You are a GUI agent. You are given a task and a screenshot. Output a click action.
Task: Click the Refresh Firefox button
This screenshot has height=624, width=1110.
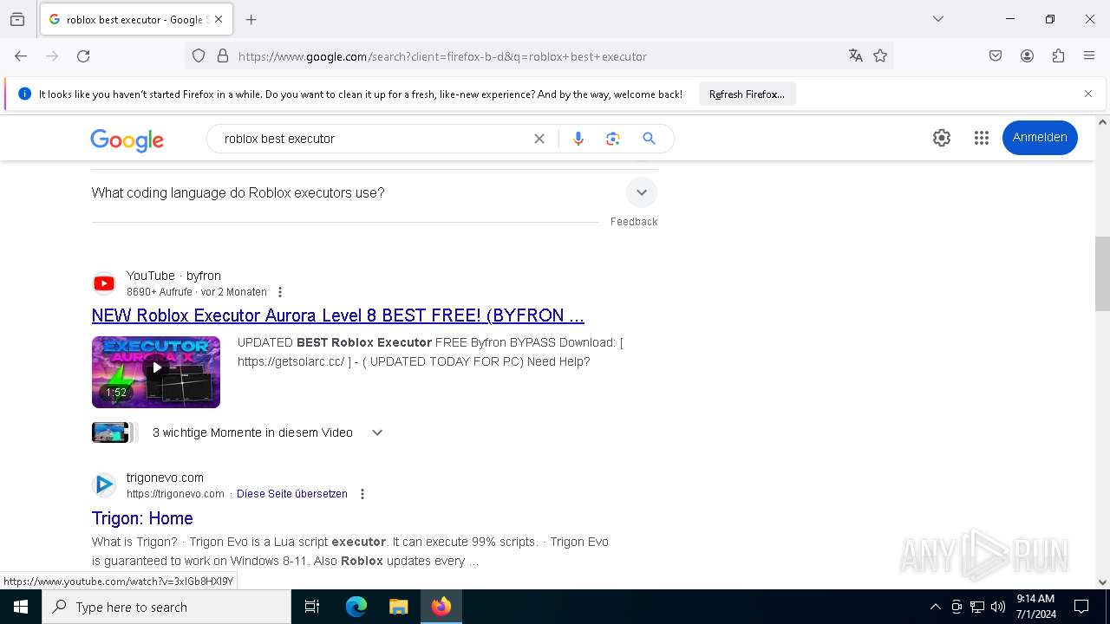(x=747, y=94)
